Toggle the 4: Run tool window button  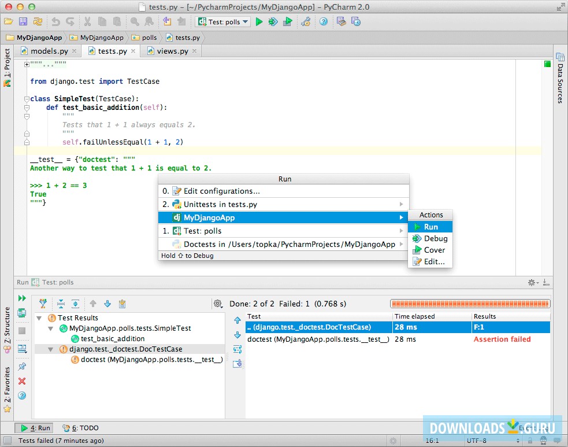(34, 428)
